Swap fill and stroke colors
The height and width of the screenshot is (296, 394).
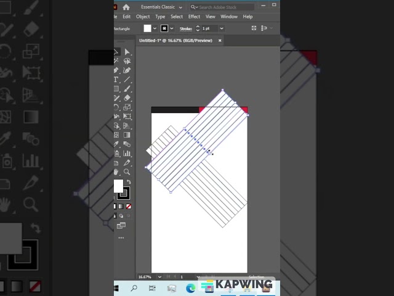pos(129,182)
